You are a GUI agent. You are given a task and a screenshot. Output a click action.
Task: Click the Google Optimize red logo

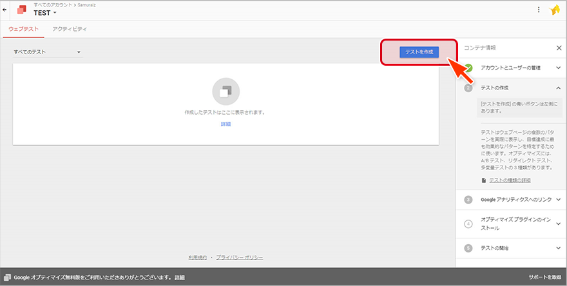click(22, 10)
